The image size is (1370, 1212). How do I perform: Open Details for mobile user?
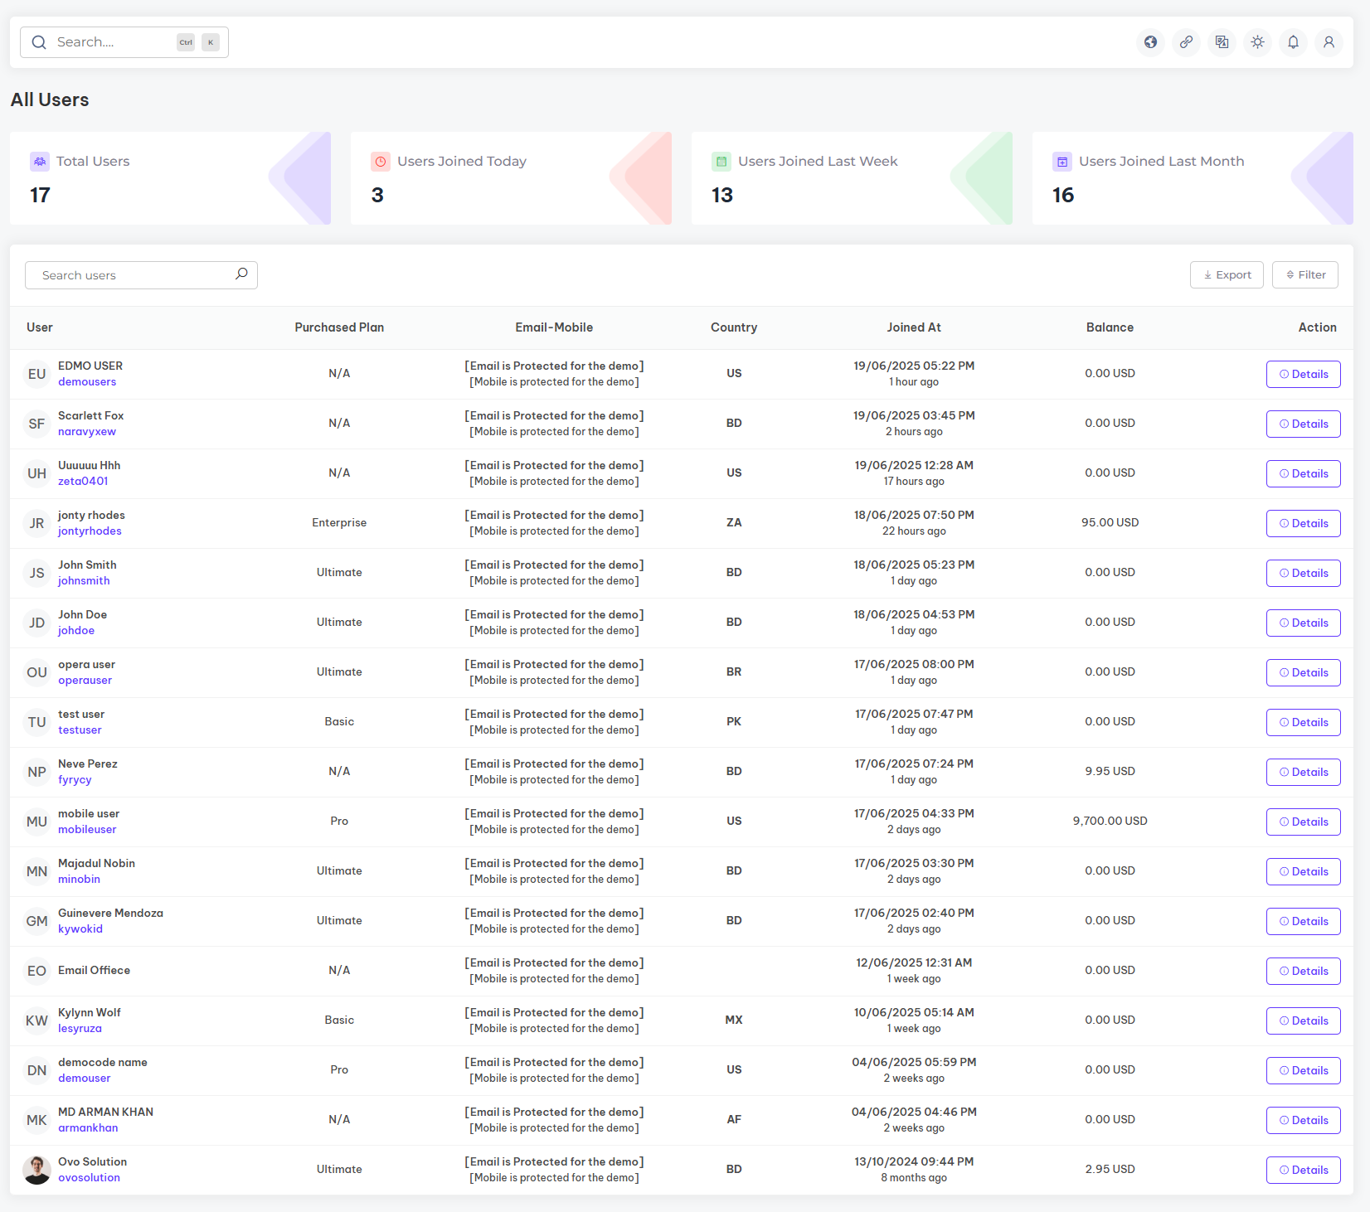(x=1303, y=822)
